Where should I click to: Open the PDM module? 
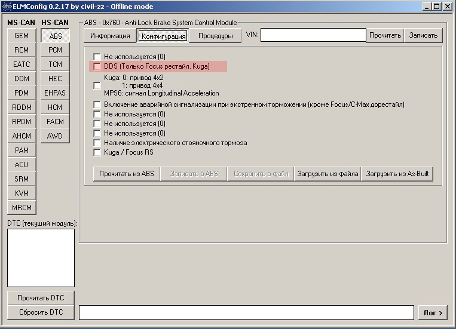[22, 93]
